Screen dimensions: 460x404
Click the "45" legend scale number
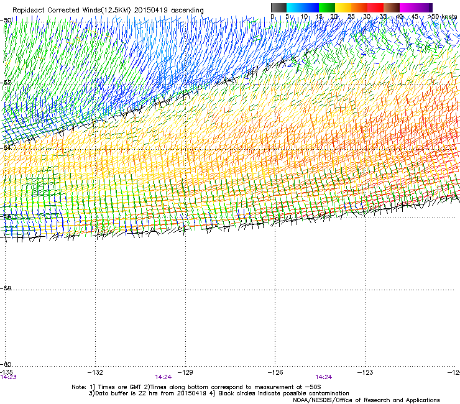coord(415,17)
